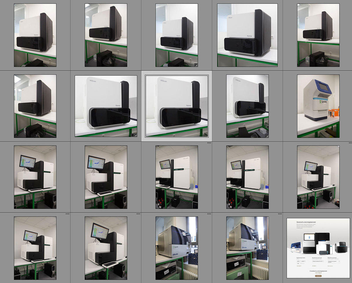The image size is (352, 283).
Task: Click the develop adjustments badge on the third top-row photo
Action: pyautogui.click(x=196, y=65)
